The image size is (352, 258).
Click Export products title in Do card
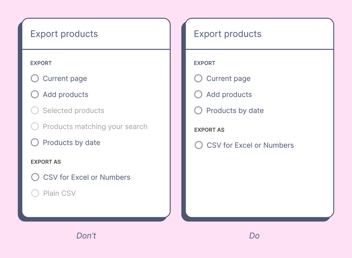(228, 34)
